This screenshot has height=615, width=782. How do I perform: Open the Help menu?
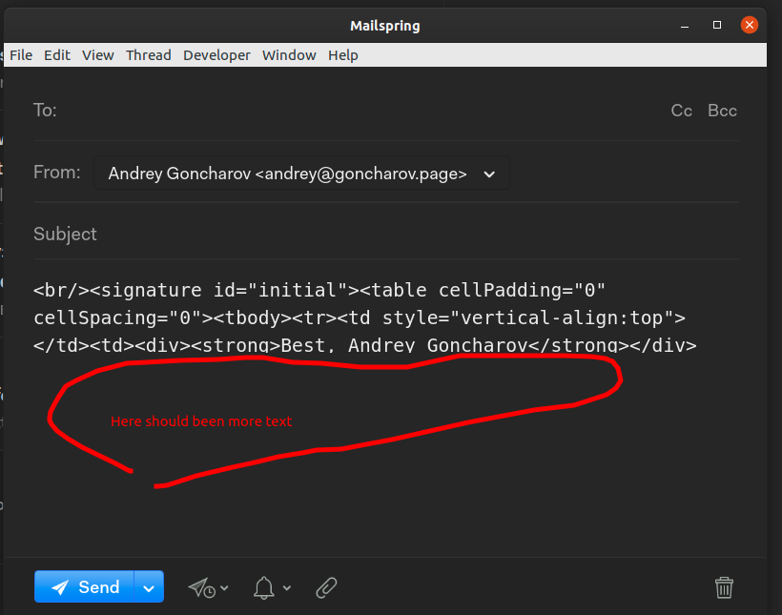pos(343,54)
